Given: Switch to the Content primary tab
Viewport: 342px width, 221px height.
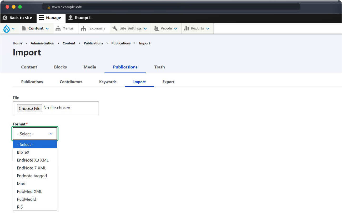Looking at the screenshot, I should (29, 67).
